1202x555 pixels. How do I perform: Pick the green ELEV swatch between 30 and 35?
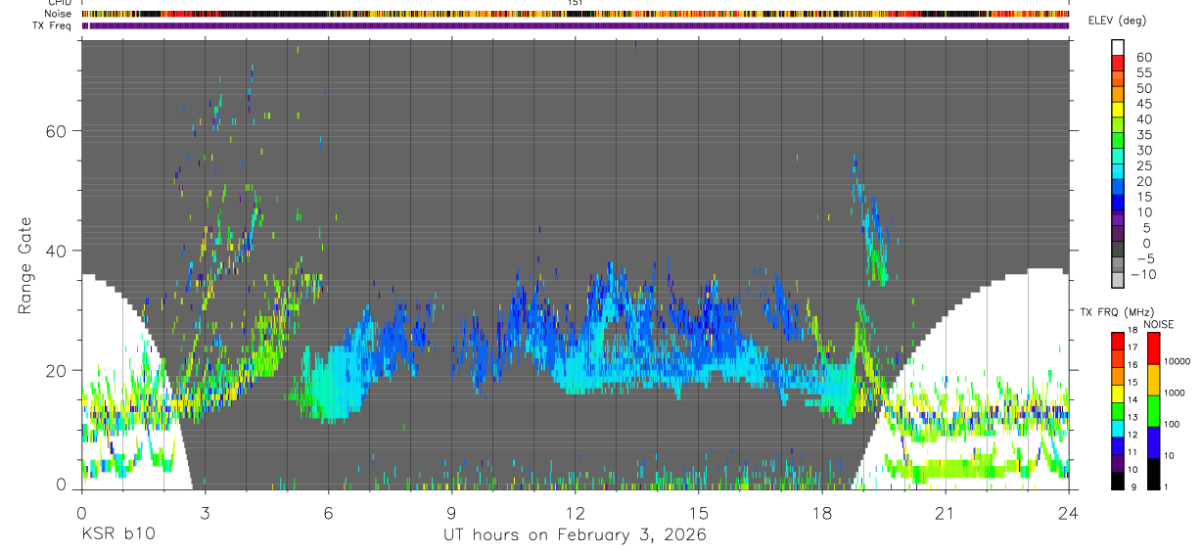1118,142
